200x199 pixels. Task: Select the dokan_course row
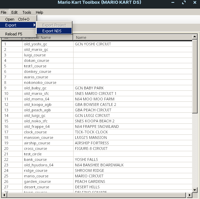click(x=97, y=60)
